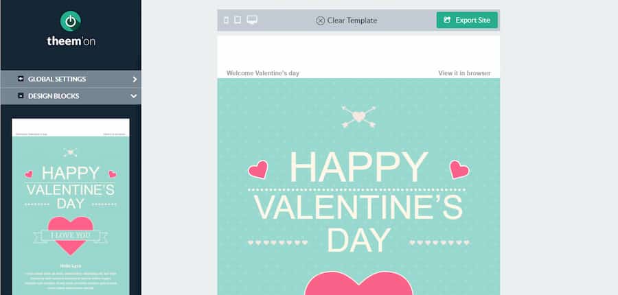618x295 pixels.
Task: Click the View it in browser link
Action: (464, 73)
